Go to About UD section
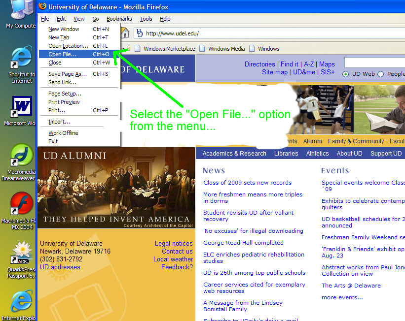 pos(349,154)
